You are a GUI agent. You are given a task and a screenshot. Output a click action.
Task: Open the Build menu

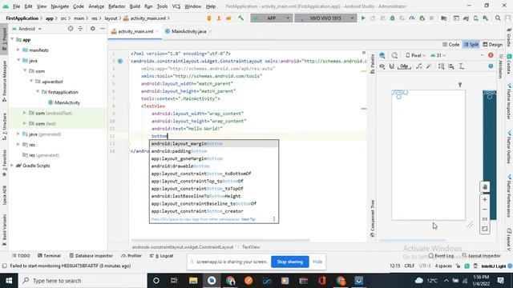pyautogui.click(x=135, y=6)
